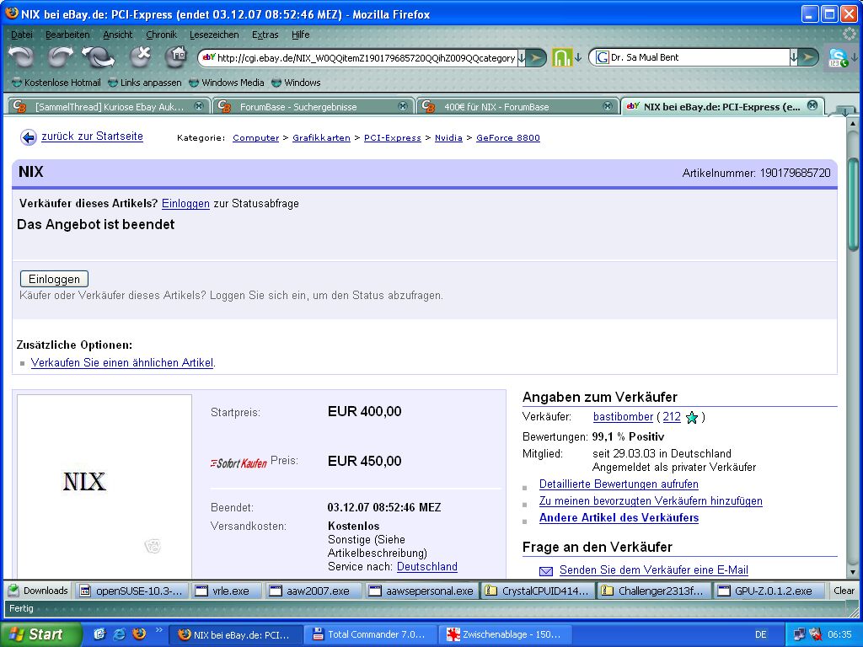Stop loading with the X toolbar icon
The image size is (863, 647).
141,56
